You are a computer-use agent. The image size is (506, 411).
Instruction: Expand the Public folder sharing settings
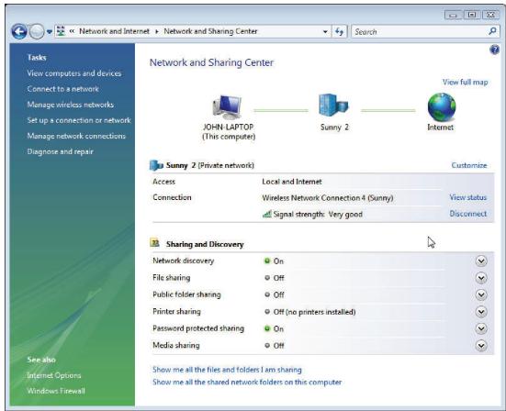coord(481,294)
